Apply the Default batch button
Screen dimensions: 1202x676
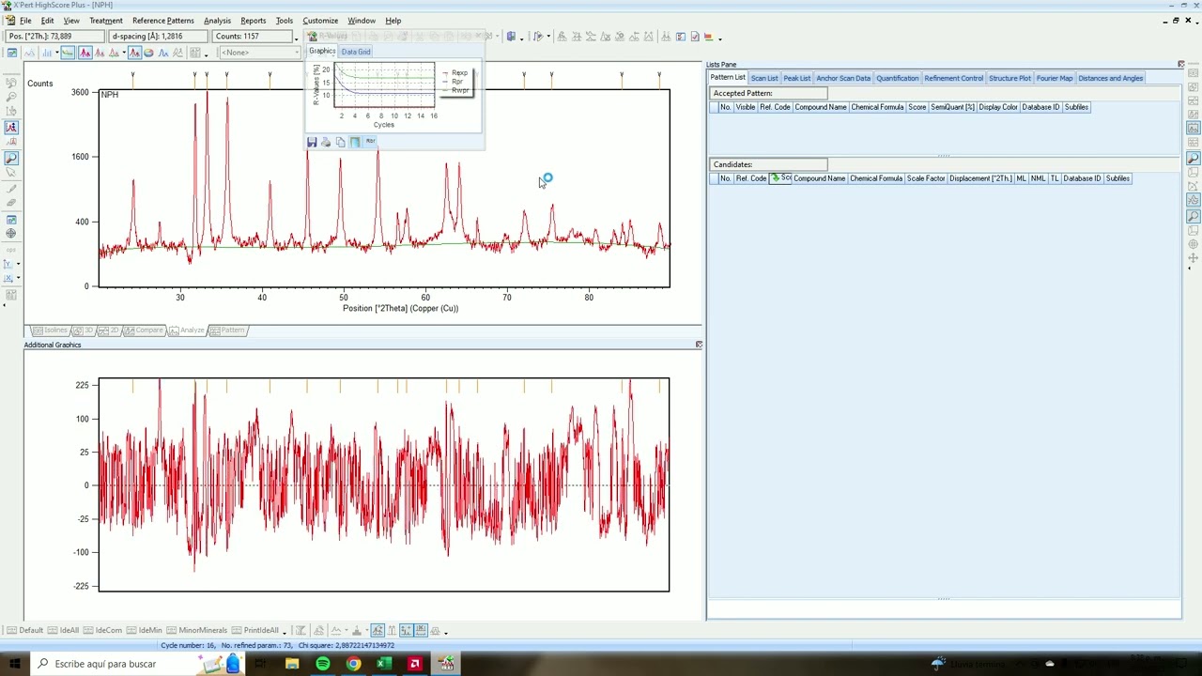[x=25, y=630]
